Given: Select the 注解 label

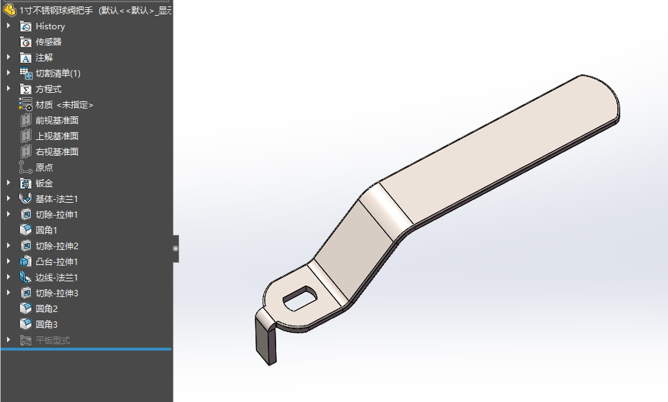Looking at the screenshot, I should tap(44, 58).
